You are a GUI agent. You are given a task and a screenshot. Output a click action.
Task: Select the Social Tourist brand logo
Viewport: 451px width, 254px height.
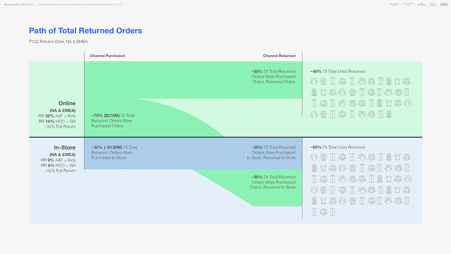[444, 4]
